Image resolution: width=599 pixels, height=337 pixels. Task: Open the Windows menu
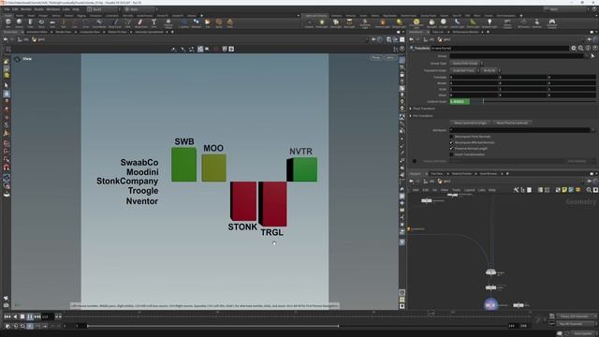pos(53,9)
